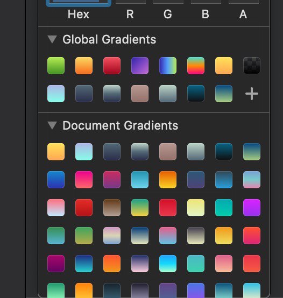Pick the orange-to-yellow document gradient
283x298 pixels.
coord(168,180)
